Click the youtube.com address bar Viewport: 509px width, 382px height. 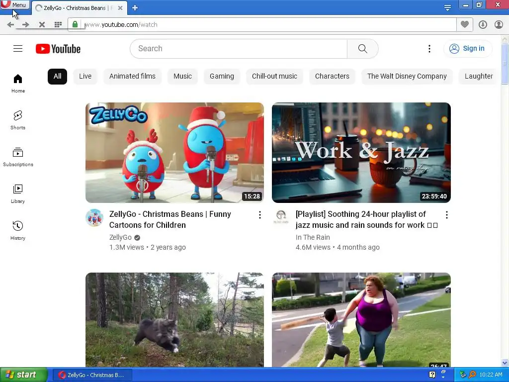[261, 25]
